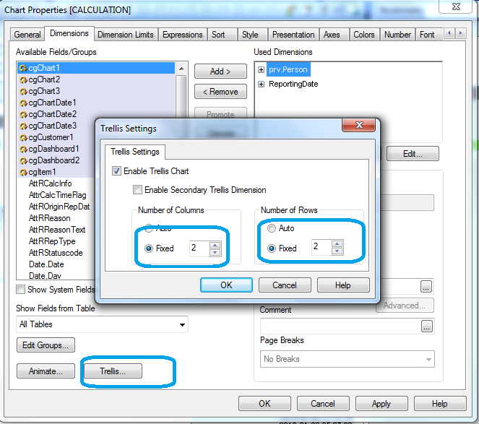Select Fixed for Number of Columns
This screenshot has width=479, height=424.
point(149,248)
